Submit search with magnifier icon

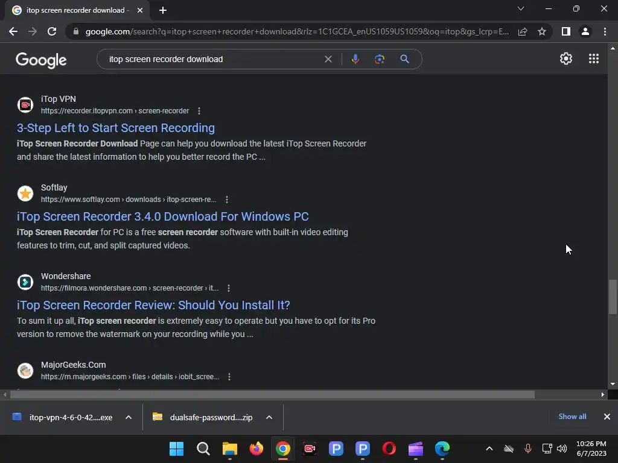404,59
